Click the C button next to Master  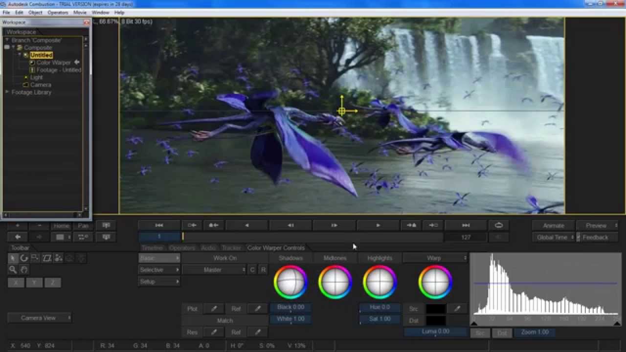coord(252,270)
